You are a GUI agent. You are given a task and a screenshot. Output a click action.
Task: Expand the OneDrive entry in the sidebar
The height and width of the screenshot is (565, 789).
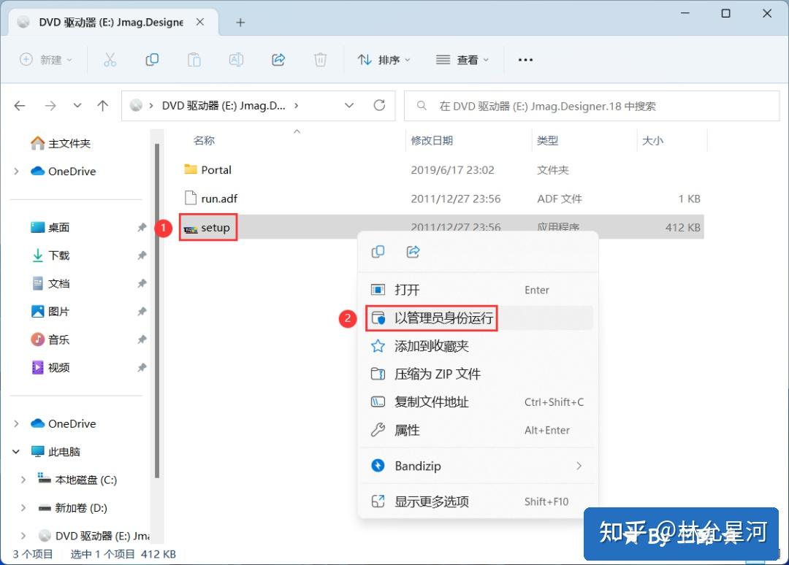(x=15, y=171)
